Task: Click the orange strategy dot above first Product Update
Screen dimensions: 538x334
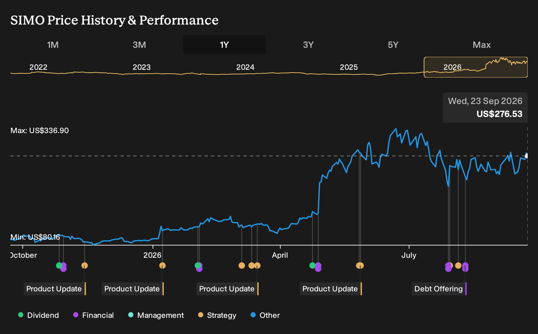Action: (x=84, y=266)
